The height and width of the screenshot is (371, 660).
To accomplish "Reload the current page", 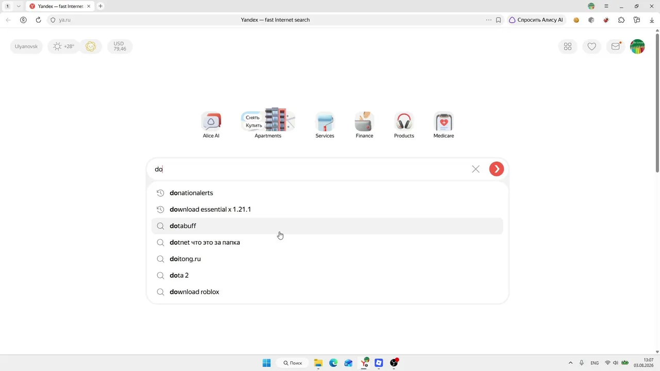I will [38, 20].
